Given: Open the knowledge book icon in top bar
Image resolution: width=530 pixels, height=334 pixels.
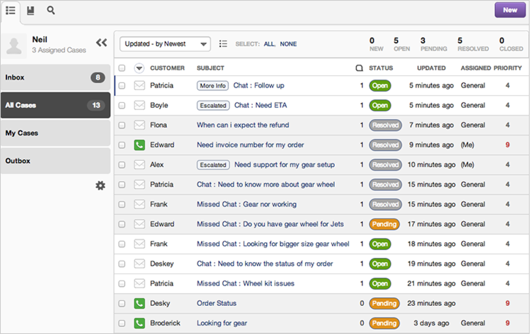Looking at the screenshot, I should (30, 10).
